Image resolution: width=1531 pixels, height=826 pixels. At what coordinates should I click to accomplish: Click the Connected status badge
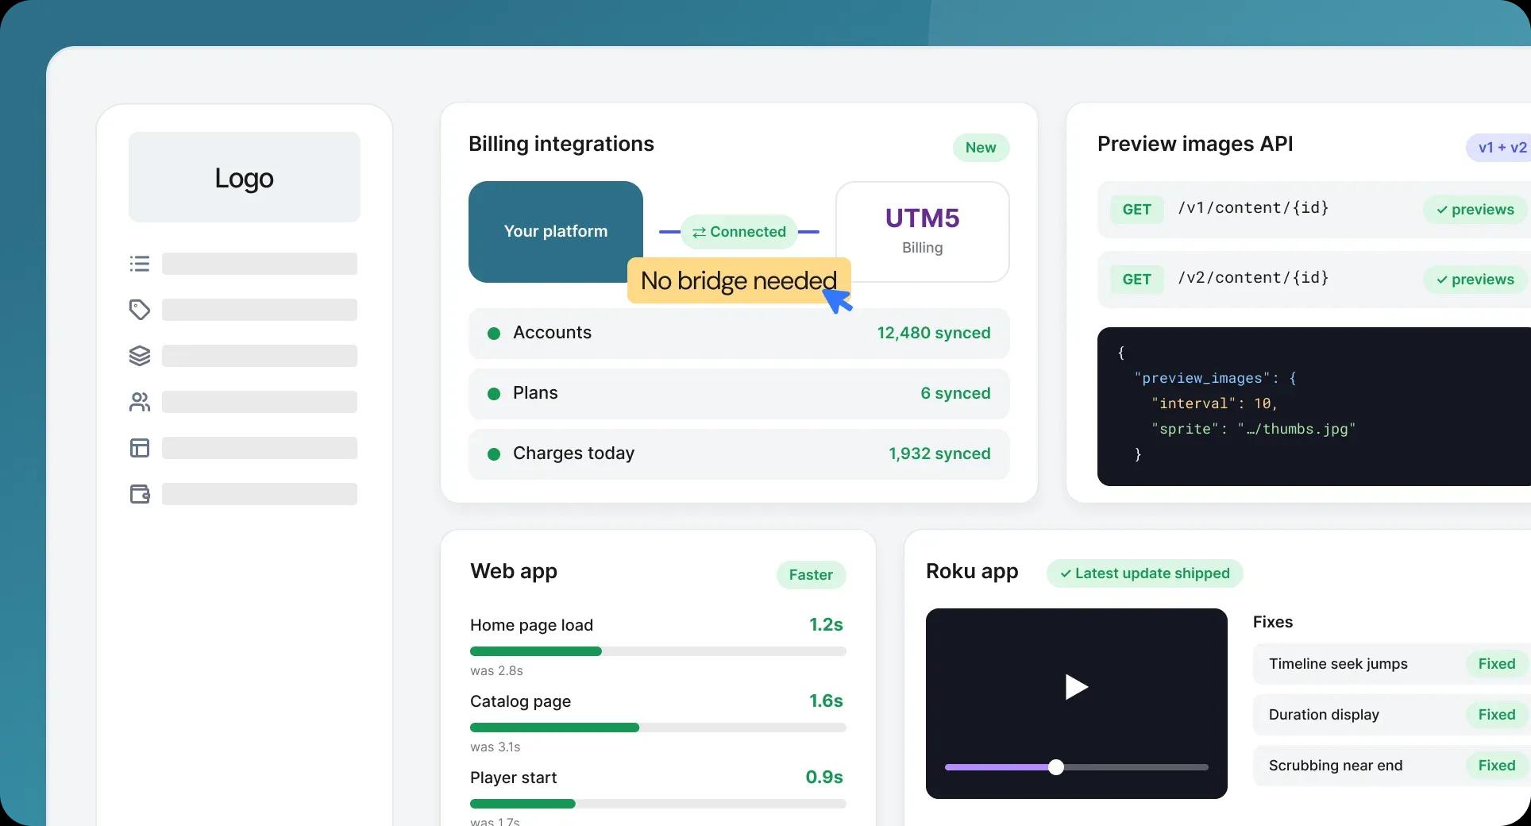click(x=739, y=232)
